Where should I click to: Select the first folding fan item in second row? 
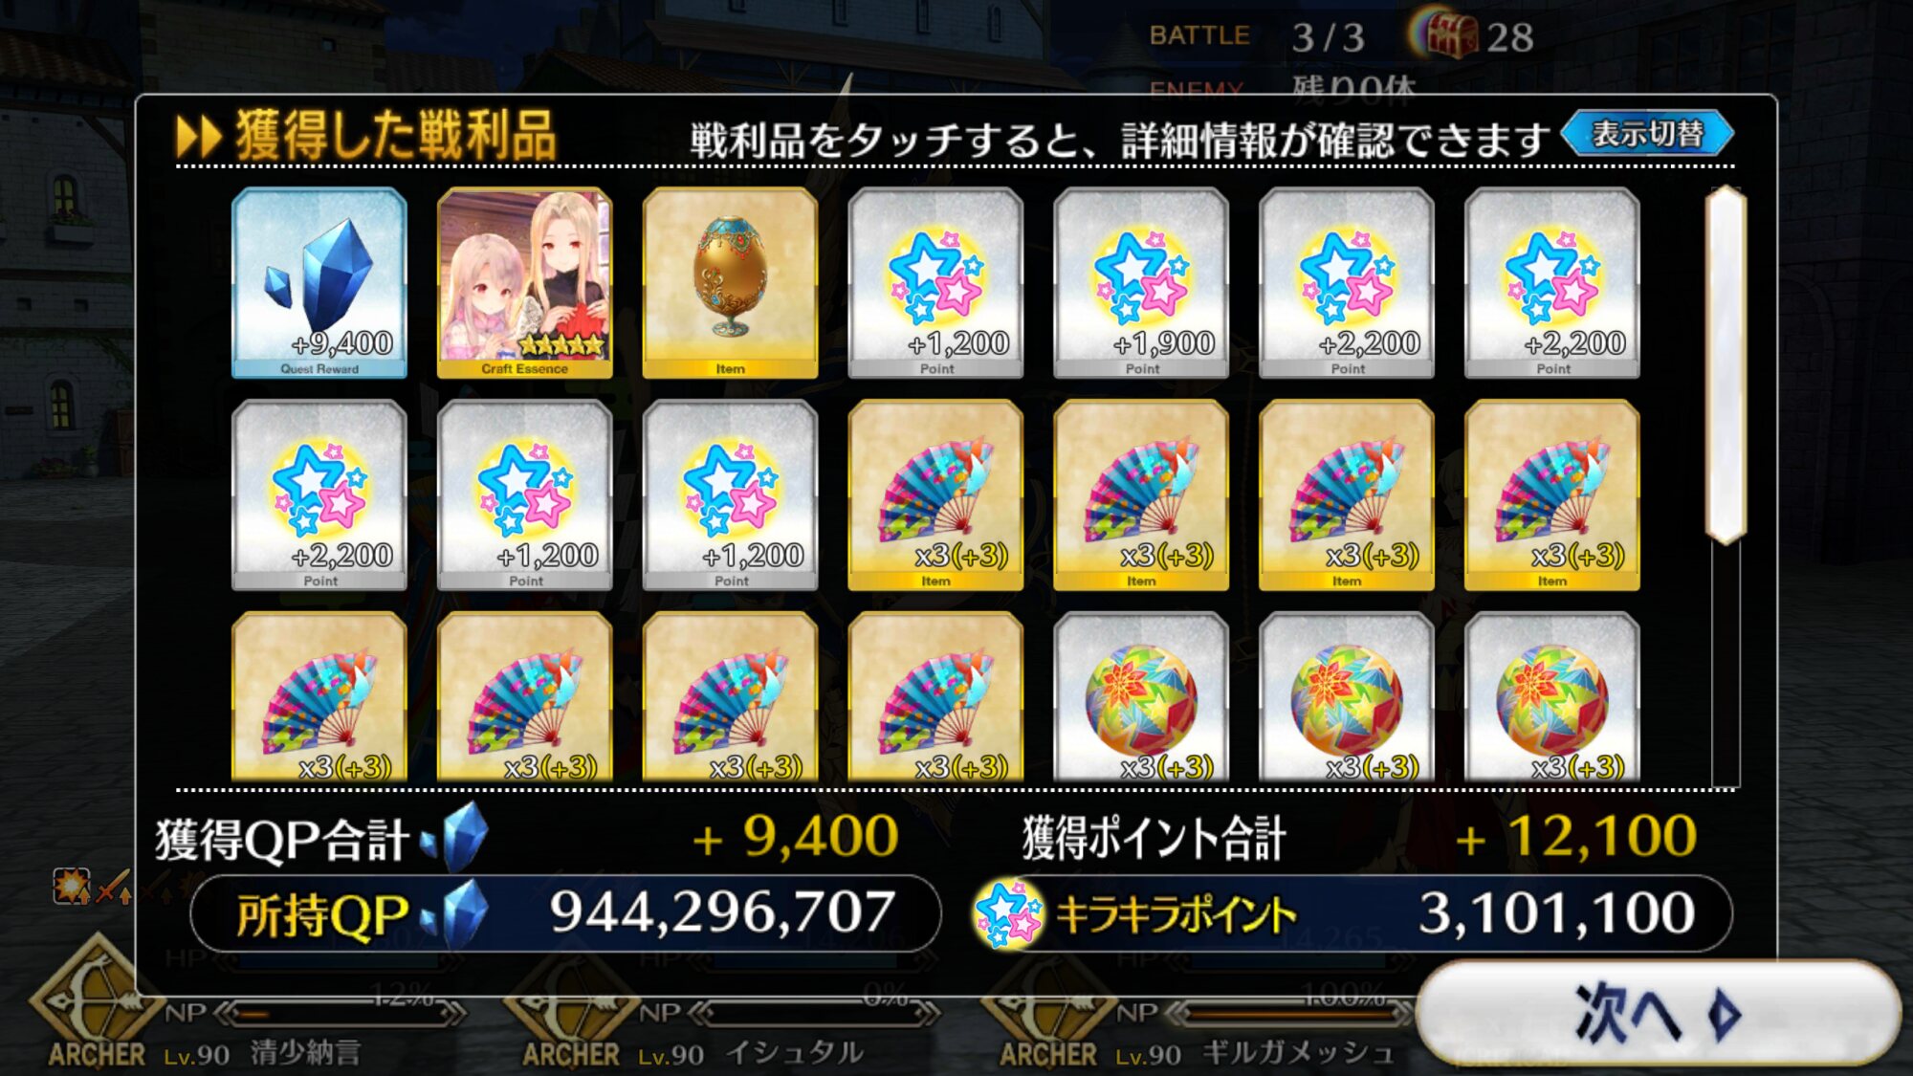(935, 495)
